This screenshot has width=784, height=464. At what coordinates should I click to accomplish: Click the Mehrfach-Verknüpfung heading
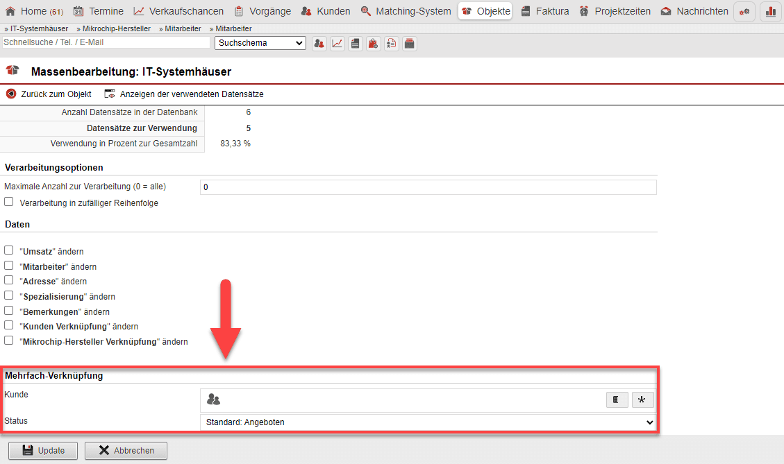[x=54, y=376]
